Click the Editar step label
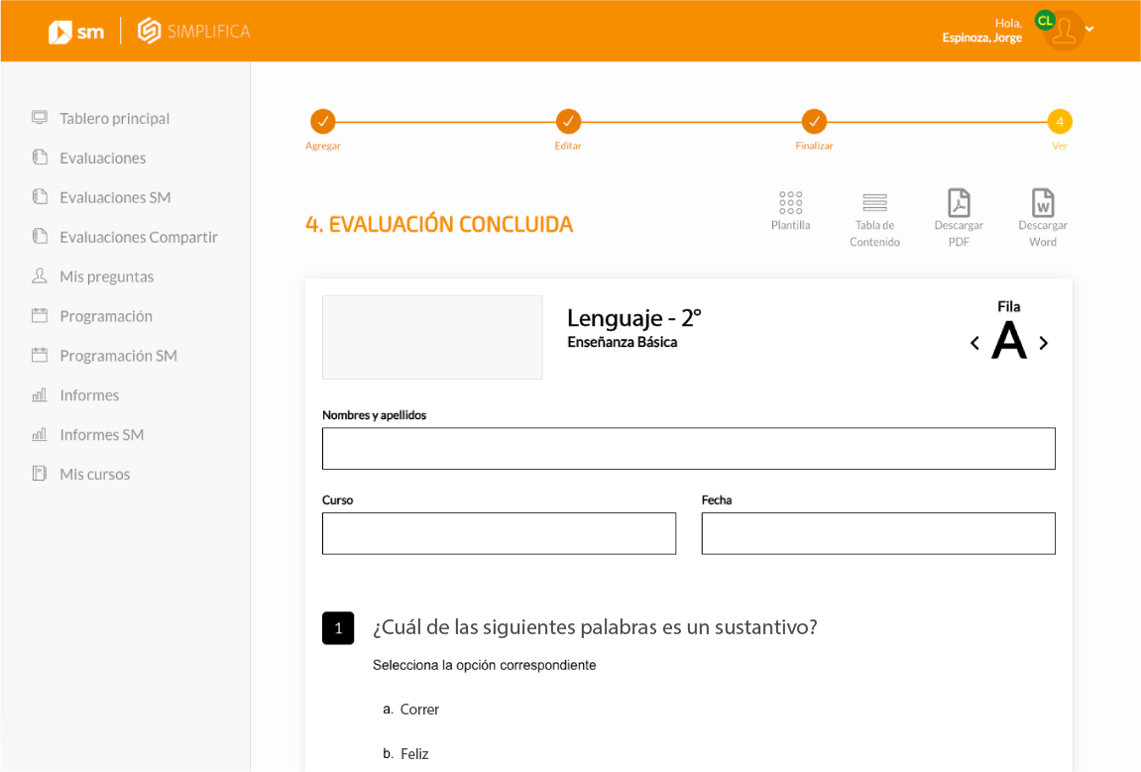The height and width of the screenshot is (772, 1141). click(568, 146)
